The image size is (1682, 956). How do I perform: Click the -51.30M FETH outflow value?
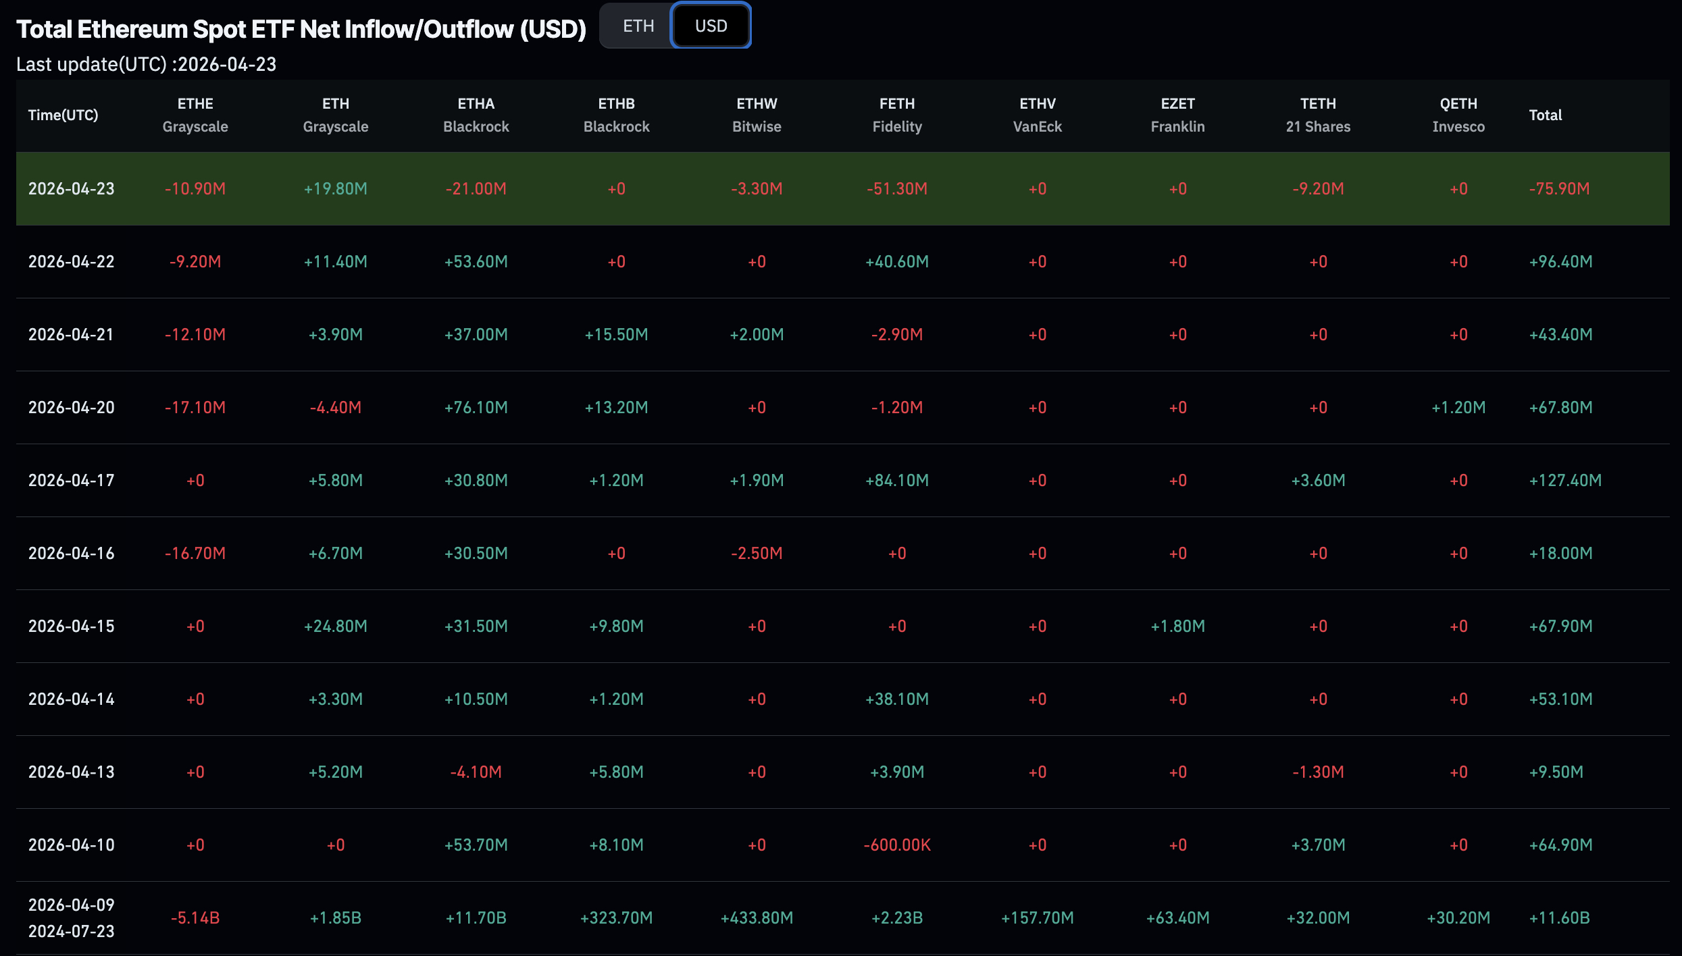coord(897,189)
